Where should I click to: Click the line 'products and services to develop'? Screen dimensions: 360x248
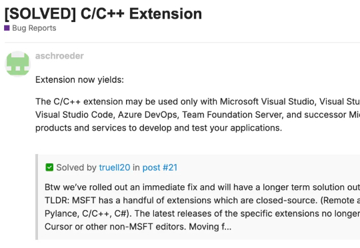[x=159, y=128]
